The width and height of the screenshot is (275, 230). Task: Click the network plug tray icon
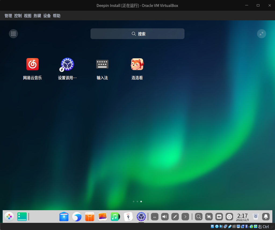coord(175,217)
